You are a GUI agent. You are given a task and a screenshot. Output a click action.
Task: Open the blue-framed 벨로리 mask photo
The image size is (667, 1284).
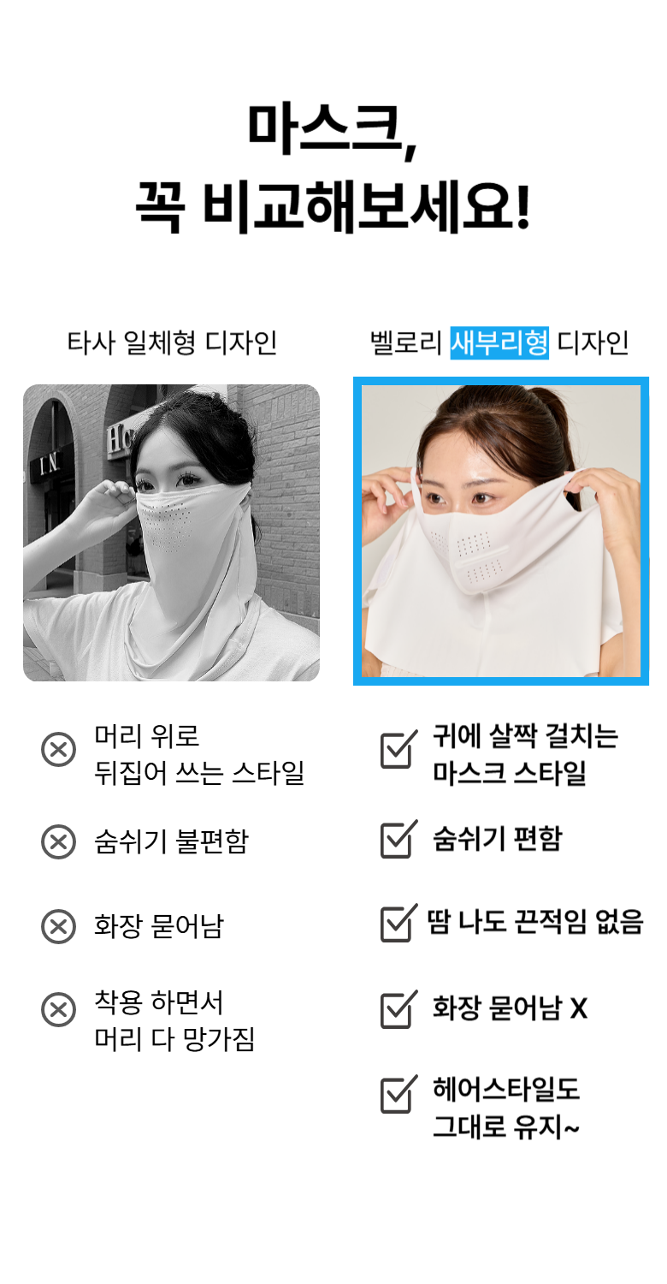tap(501, 531)
